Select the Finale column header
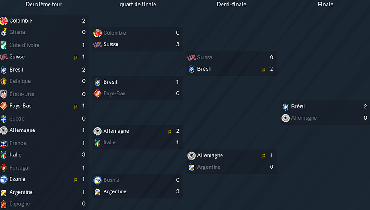370x210 pixels. (x=326, y=4)
